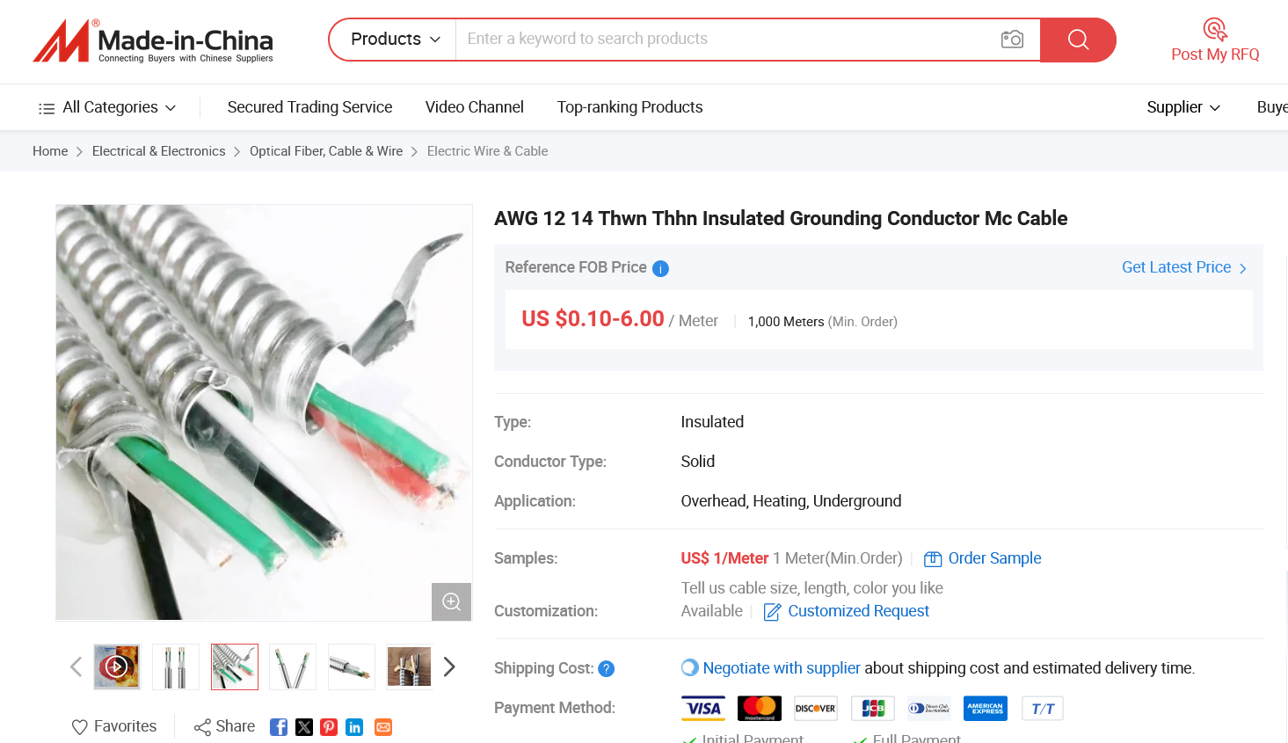Expand the All Categories menu

[107, 107]
